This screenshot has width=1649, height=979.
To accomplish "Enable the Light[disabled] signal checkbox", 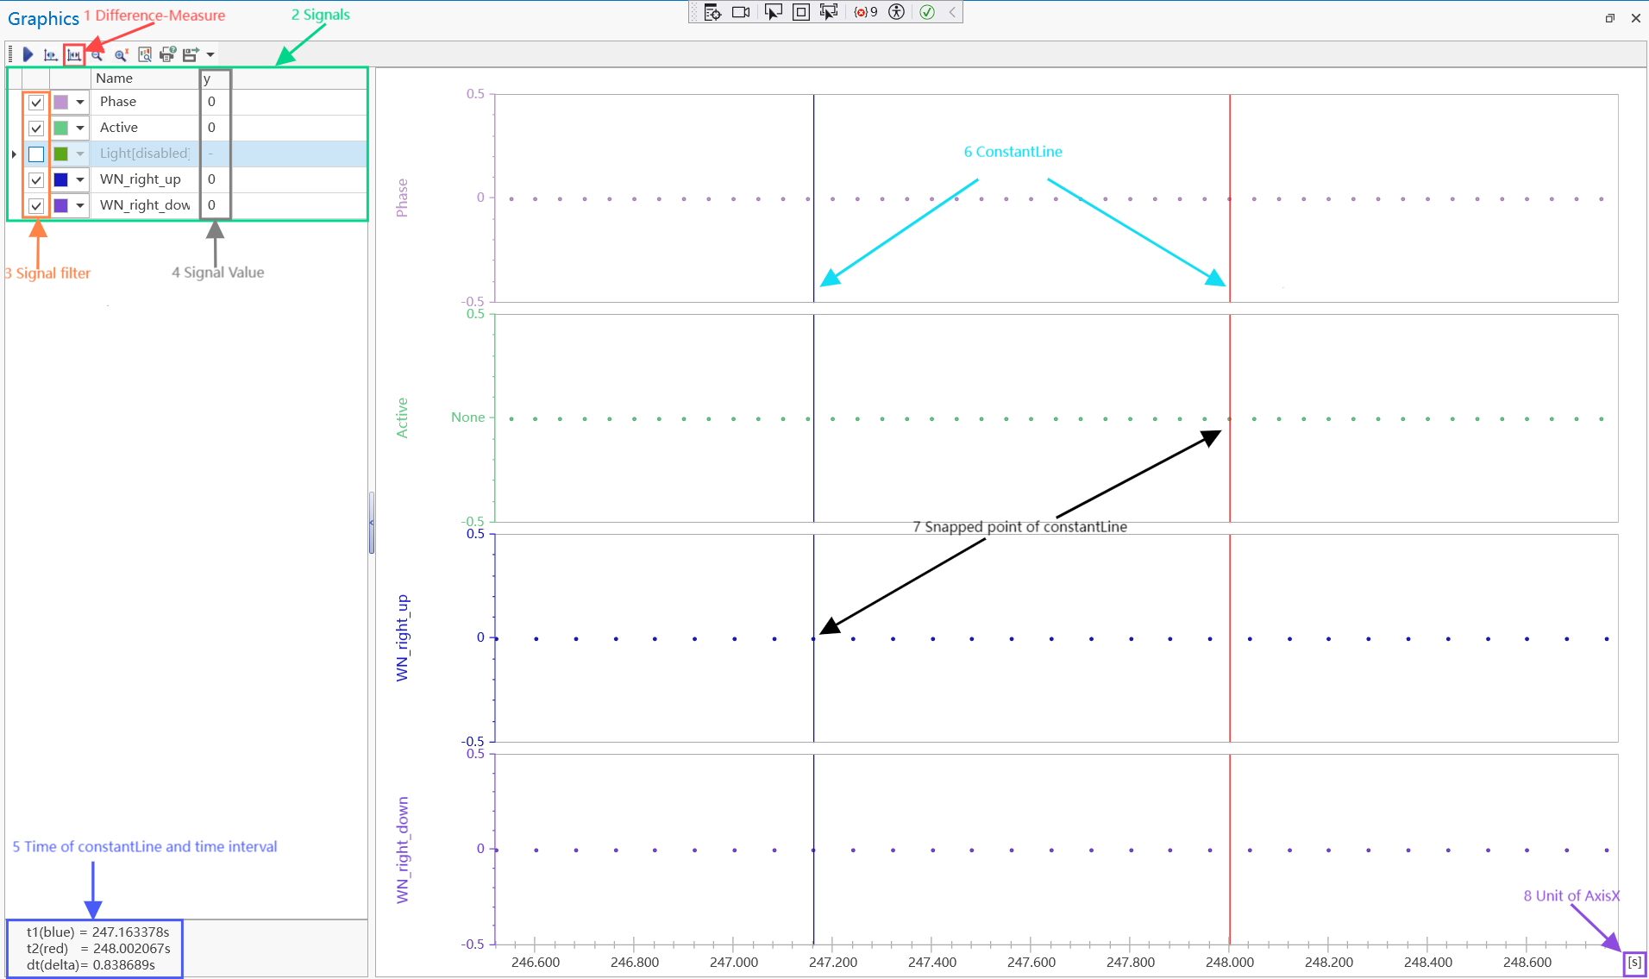I will 36,154.
